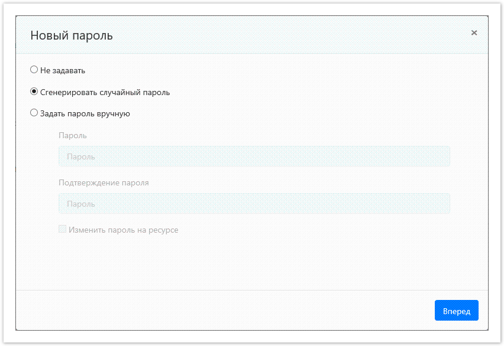Click the Сгенерировать случайный пароль label text
The width and height of the screenshot is (504, 346).
(105, 92)
